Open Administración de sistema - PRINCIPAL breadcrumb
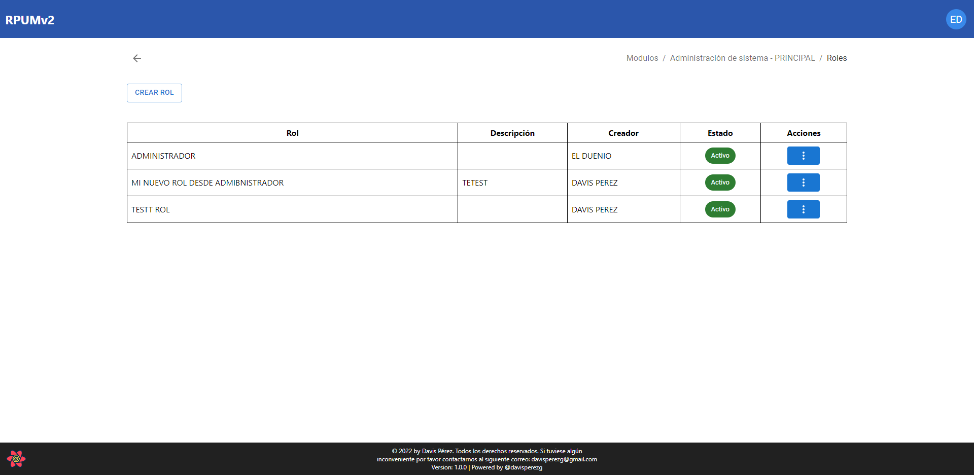 [x=742, y=58]
